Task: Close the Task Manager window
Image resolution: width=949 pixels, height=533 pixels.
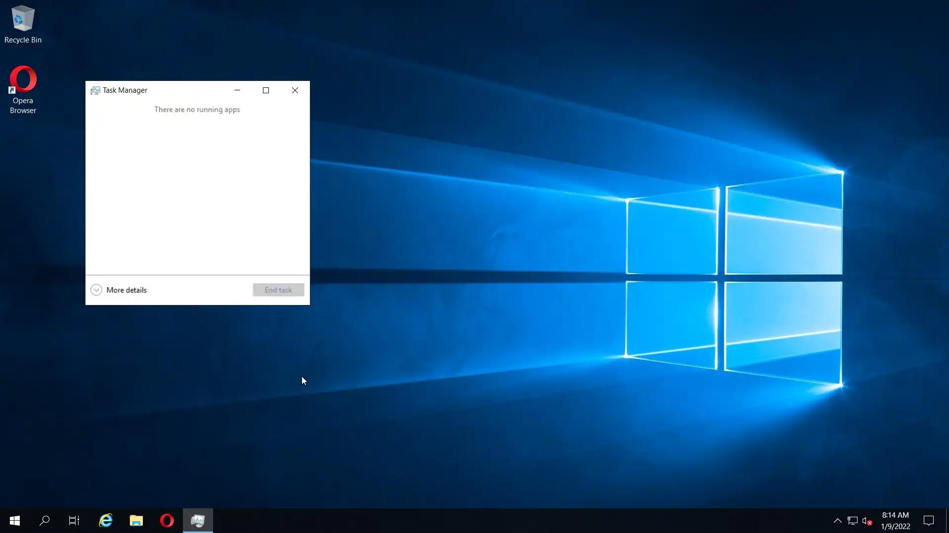Action: click(x=295, y=90)
